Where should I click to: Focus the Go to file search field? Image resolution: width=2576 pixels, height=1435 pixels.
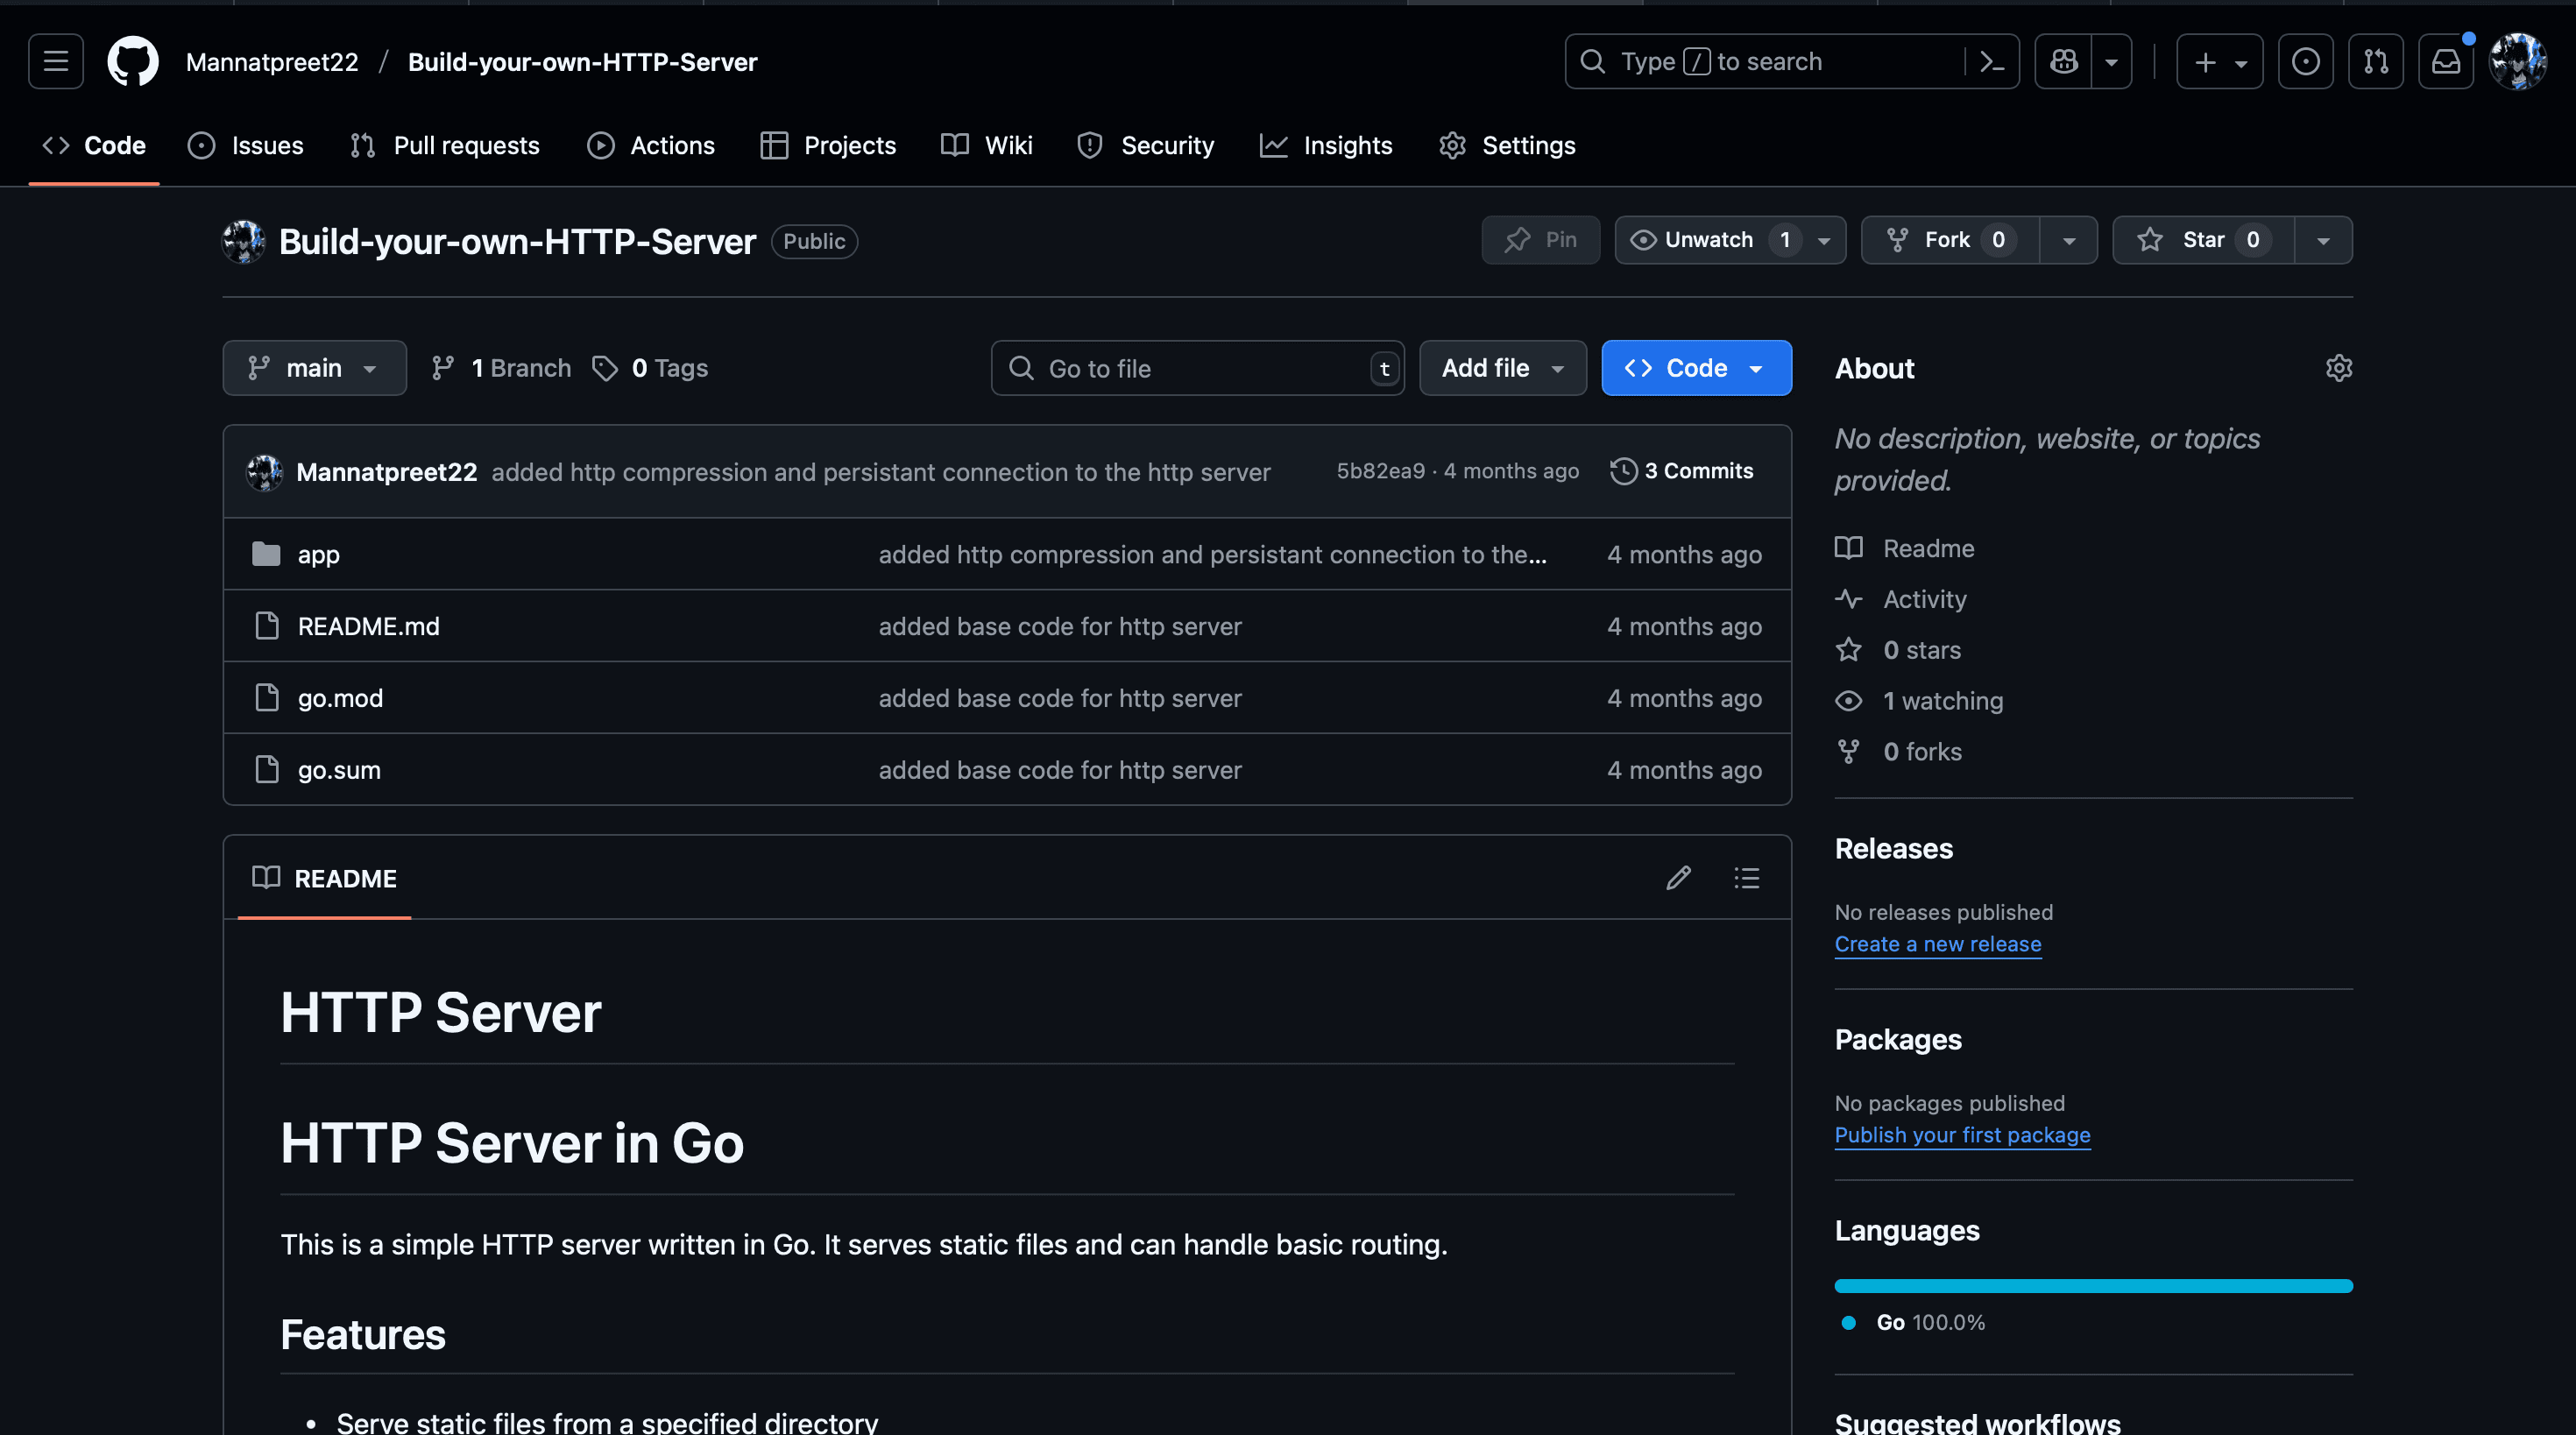(1197, 368)
